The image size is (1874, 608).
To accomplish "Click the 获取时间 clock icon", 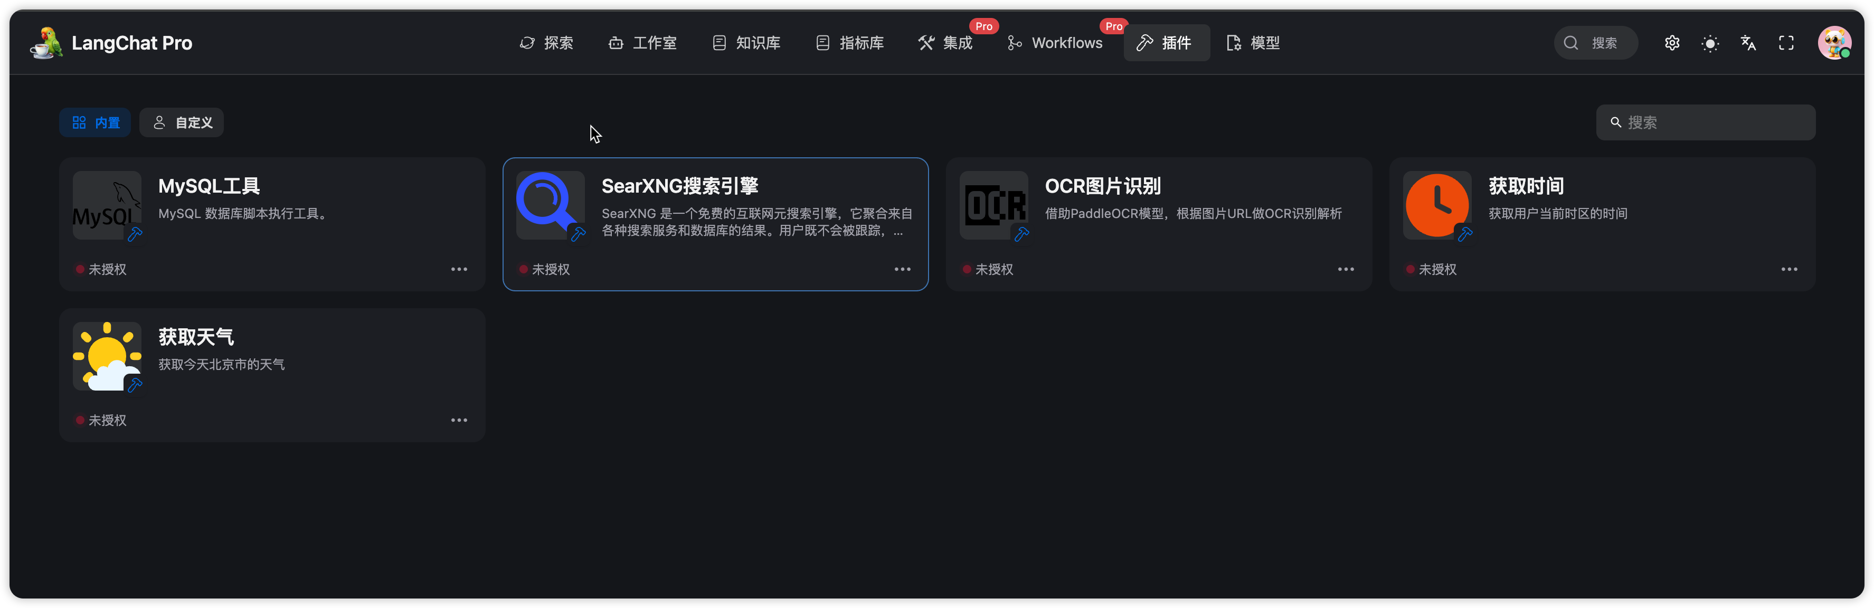I will pyautogui.click(x=1437, y=205).
